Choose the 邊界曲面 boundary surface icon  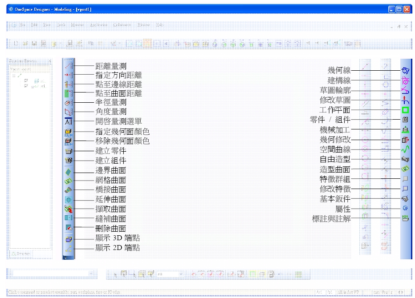click(68, 172)
